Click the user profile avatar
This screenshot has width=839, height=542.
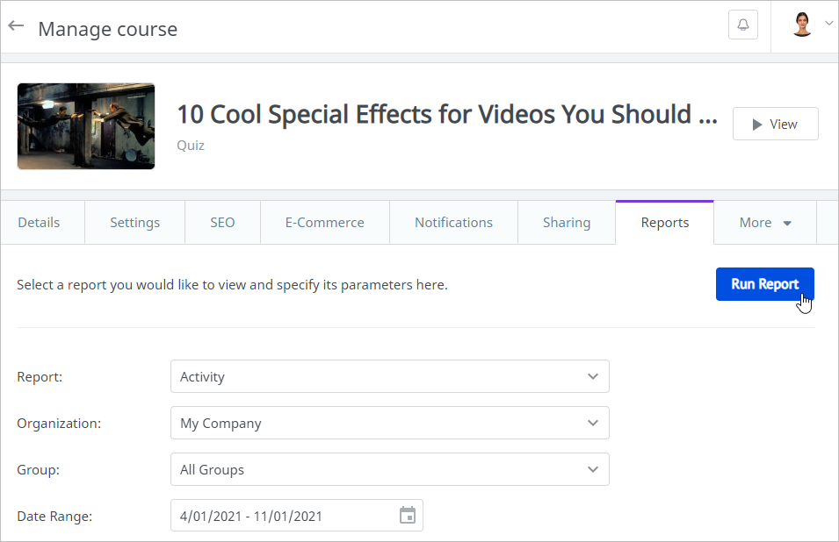coord(802,25)
